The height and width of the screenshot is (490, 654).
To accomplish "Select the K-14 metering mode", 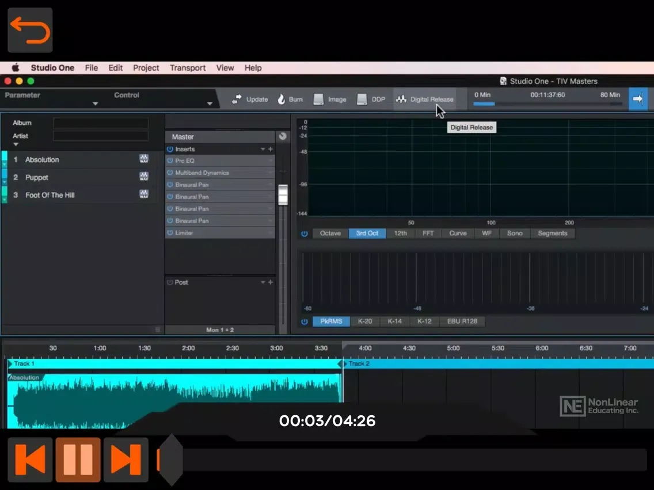I will tap(394, 321).
